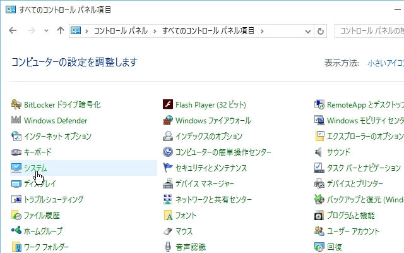Open the デバイス マネージャー icon
404x253 pixels.
click(168, 183)
